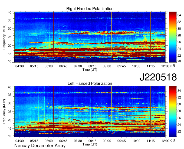Select the J220518 observation label
The image size is (184, 149).
tap(158, 77)
